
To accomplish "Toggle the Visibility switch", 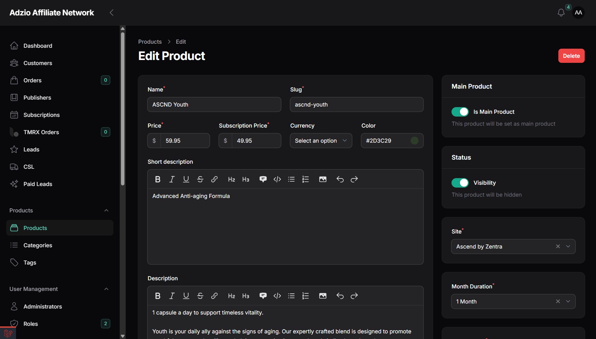I will [x=460, y=183].
